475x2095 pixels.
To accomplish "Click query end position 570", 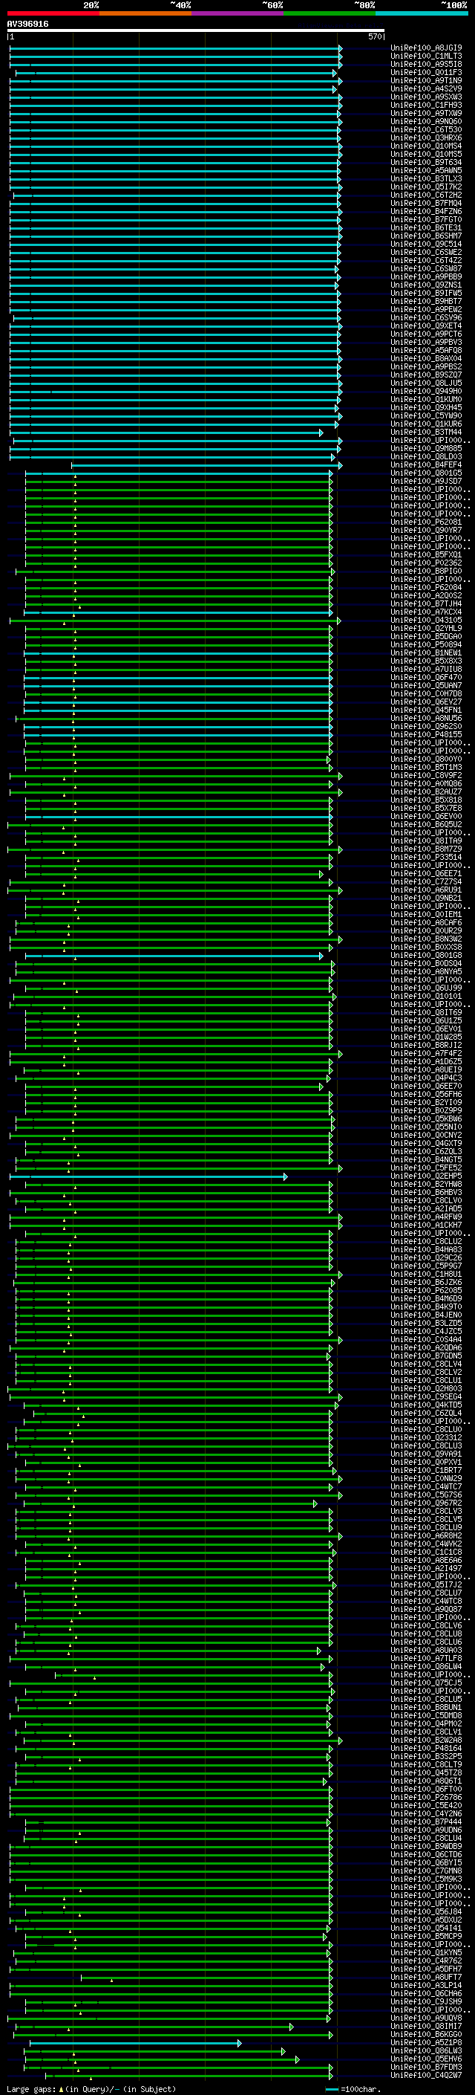I will coord(374,36).
